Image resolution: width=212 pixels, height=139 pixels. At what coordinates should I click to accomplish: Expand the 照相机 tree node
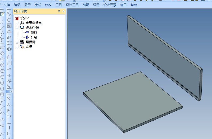(x=17, y=42)
